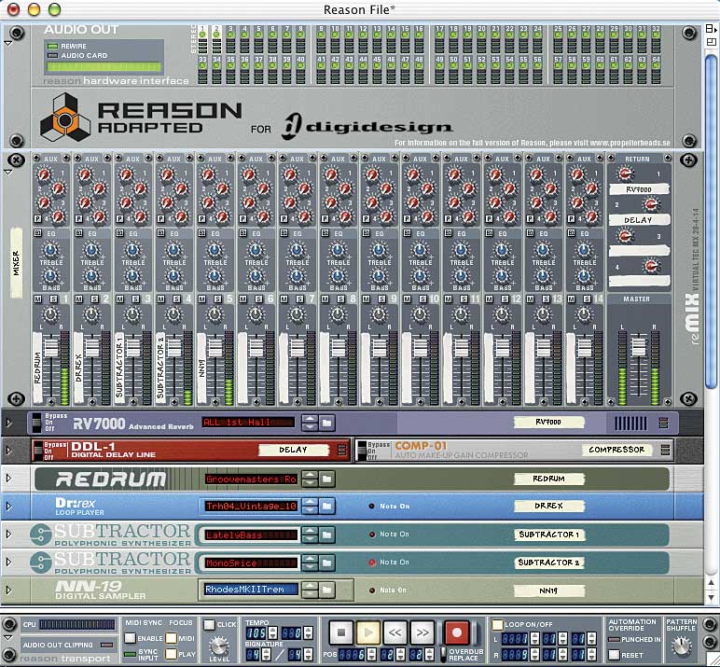720x667 pixels.
Task: Click channel 1 pan knob
Action: point(50,314)
